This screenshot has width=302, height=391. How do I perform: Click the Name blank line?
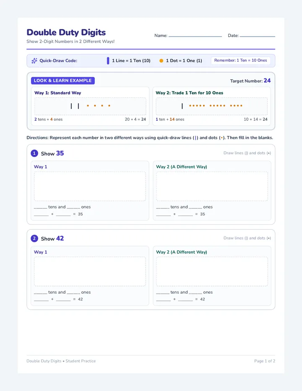tap(195, 36)
